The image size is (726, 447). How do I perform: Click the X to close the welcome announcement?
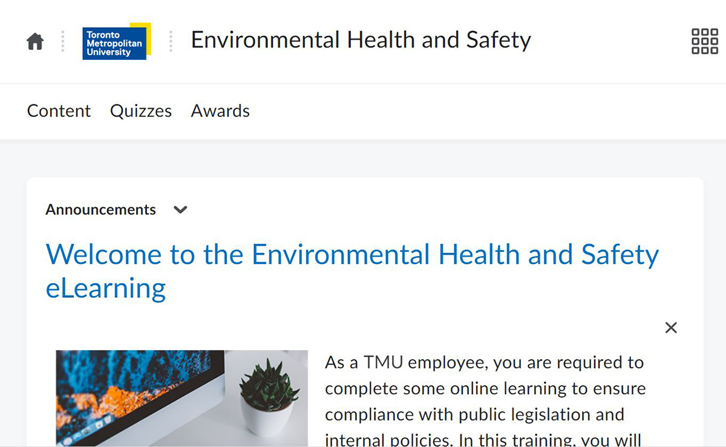tap(671, 327)
